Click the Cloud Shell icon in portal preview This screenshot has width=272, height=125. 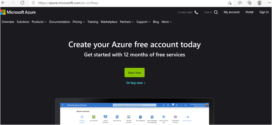tap(164, 105)
